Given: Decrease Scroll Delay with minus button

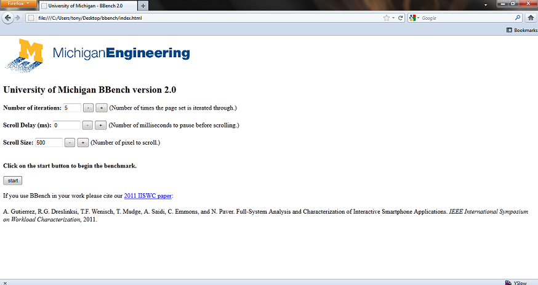Looking at the screenshot, I should [x=87, y=125].
